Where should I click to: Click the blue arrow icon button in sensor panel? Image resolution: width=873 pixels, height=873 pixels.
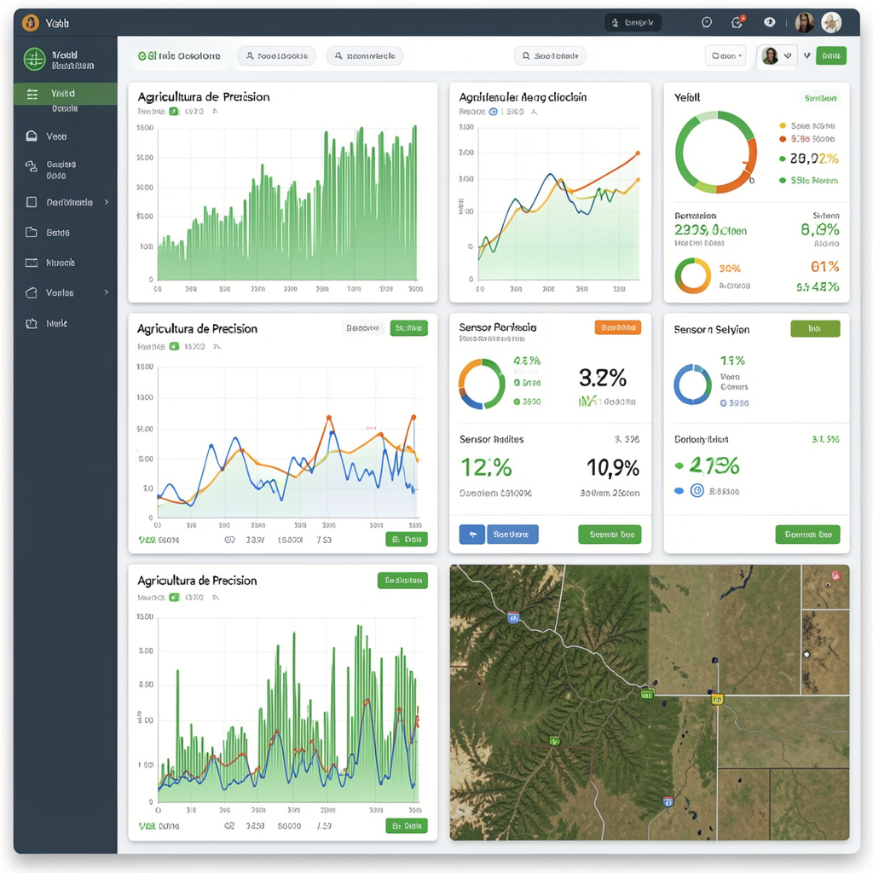coord(471,535)
